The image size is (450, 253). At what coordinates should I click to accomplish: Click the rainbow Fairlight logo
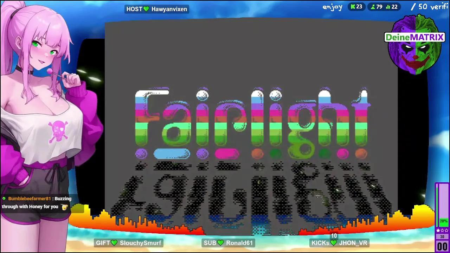tap(252, 123)
